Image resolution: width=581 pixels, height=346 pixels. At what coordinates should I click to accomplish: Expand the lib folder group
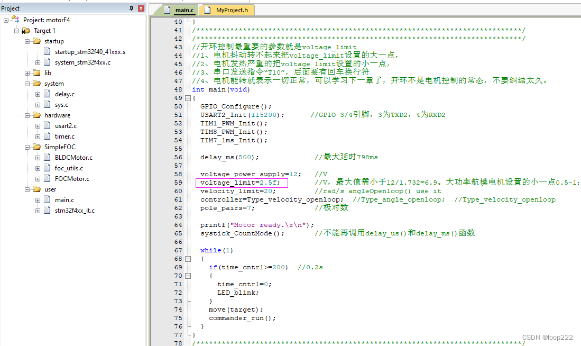[27, 73]
